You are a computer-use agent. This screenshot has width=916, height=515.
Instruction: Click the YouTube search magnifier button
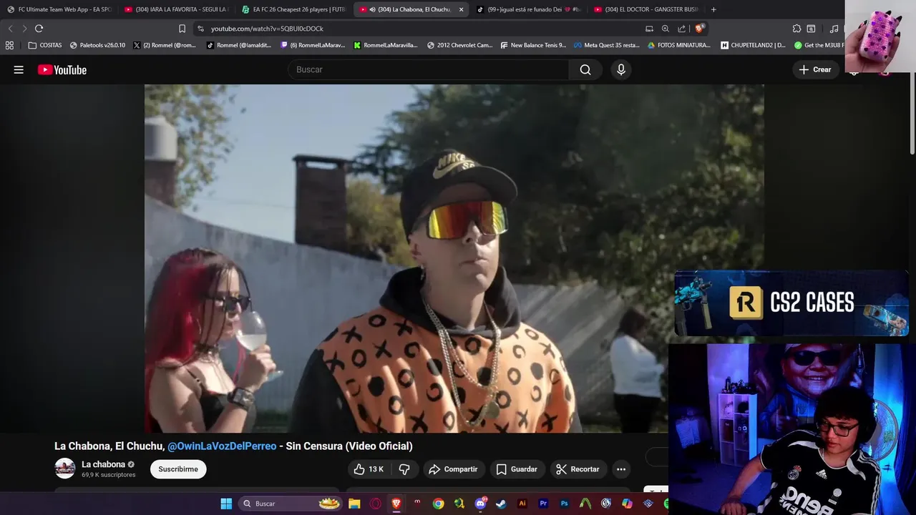click(x=585, y=69)
